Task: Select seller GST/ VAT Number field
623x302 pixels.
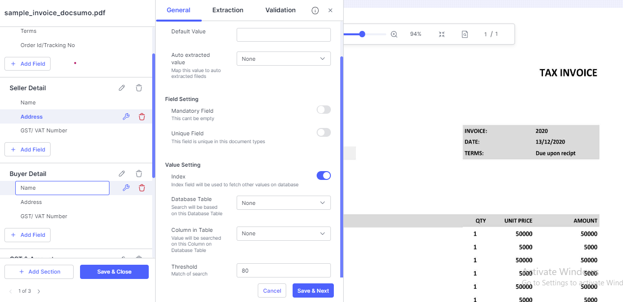Action: 44,130
